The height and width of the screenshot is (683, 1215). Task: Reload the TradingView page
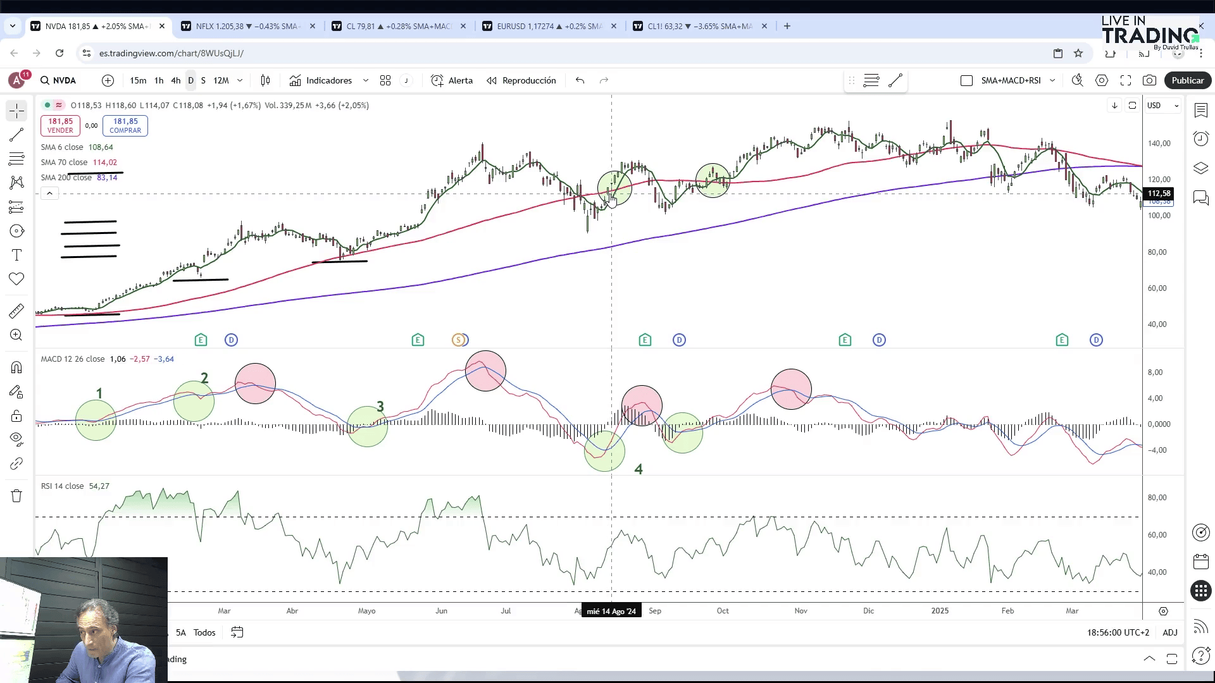[x=59, y=53]
